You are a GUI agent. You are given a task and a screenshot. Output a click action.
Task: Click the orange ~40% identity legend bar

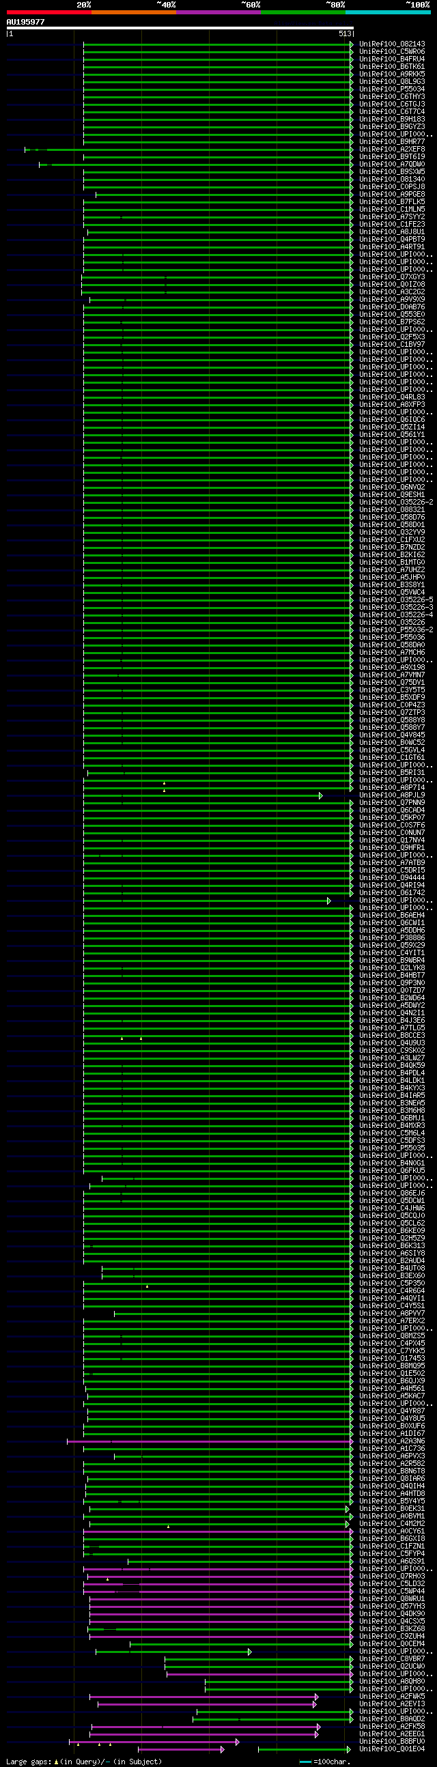point(134,12)
